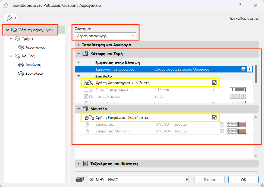Click the Αγκώνας elbow icon
The width and height of the screenshot is (264, 187).
click(21, 65)
